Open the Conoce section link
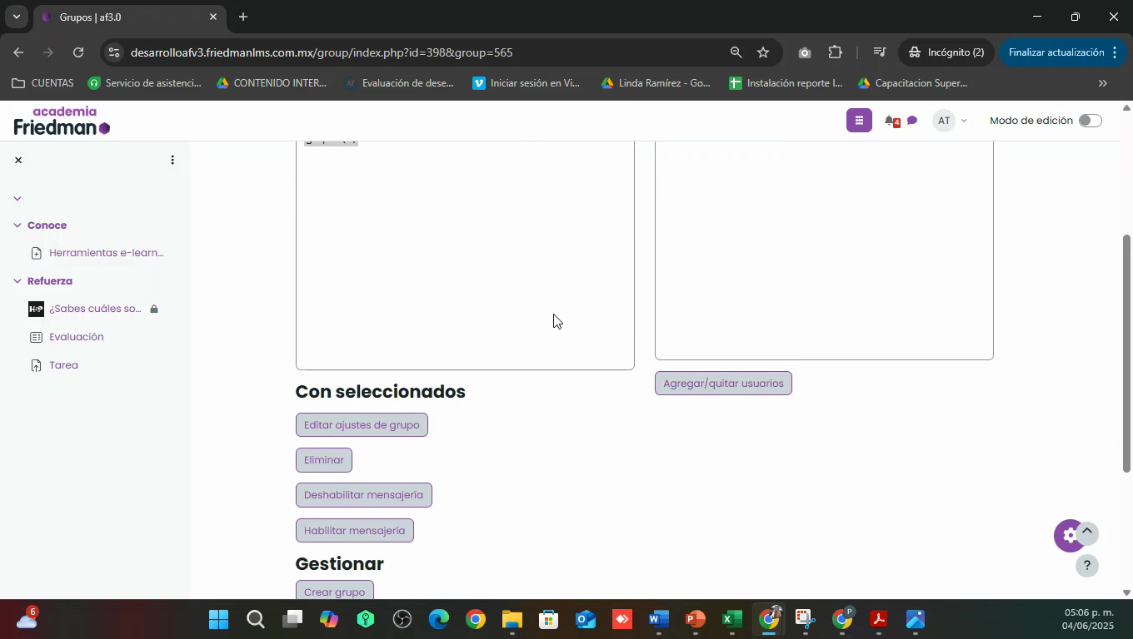This screenshot has width=1133, height=639. coord(47,225)
